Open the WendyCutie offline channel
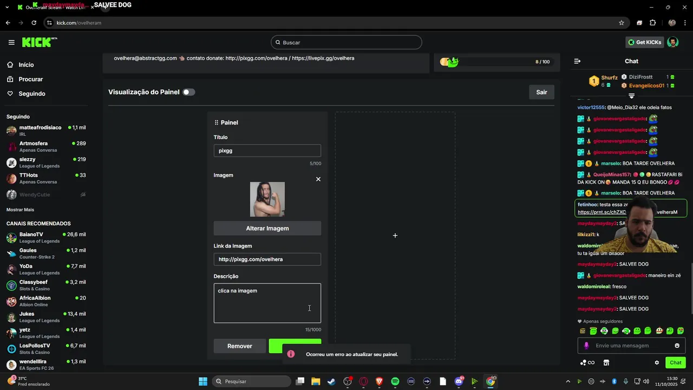The height and width of the screenshot is (390, 693). pyautogui.click(x=46, y=194)
